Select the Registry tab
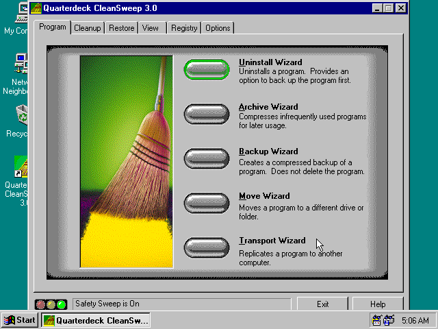438x329 pixels. [x=184, y=28]
